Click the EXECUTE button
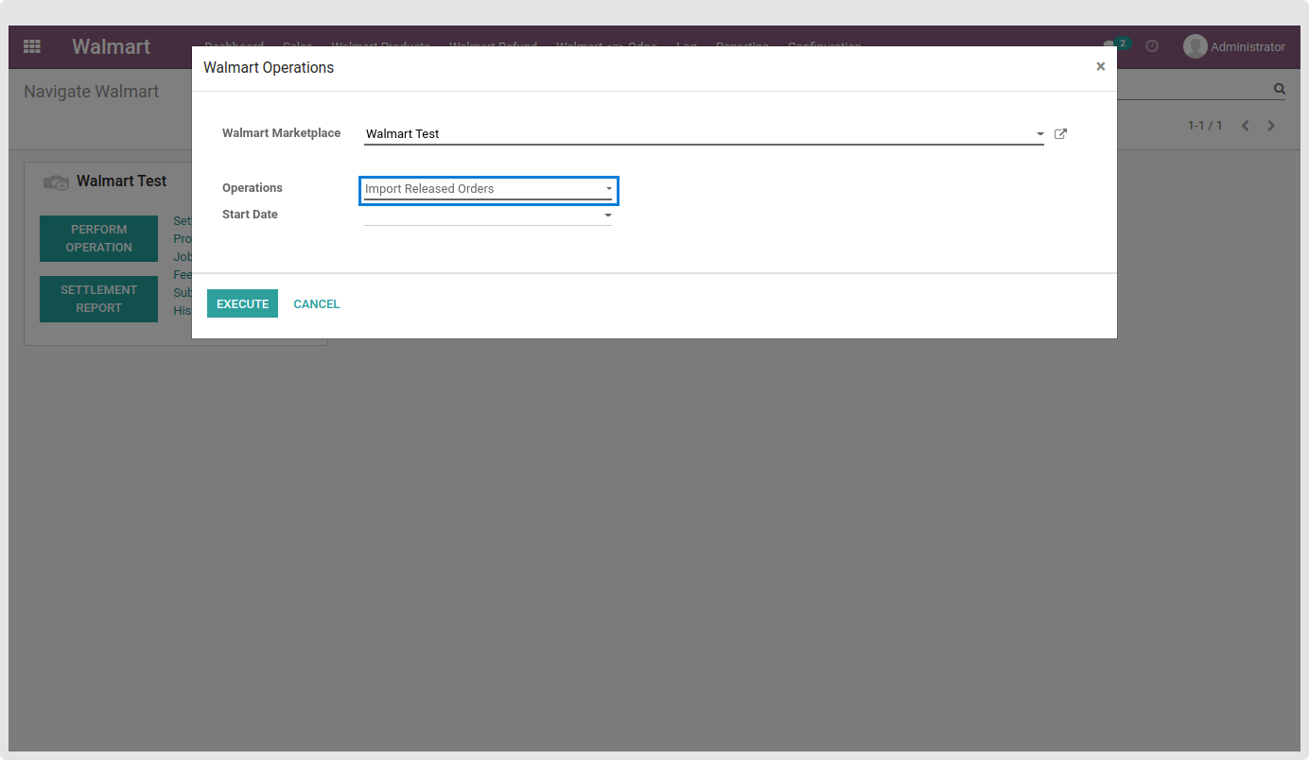 point(242,303)
